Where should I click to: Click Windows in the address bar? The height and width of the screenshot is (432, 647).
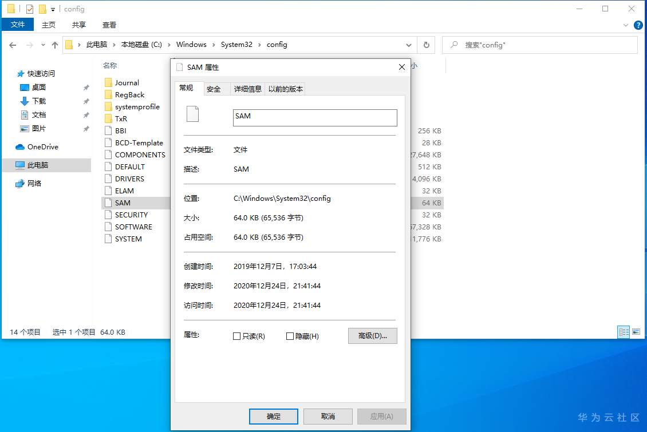(191, 45)
